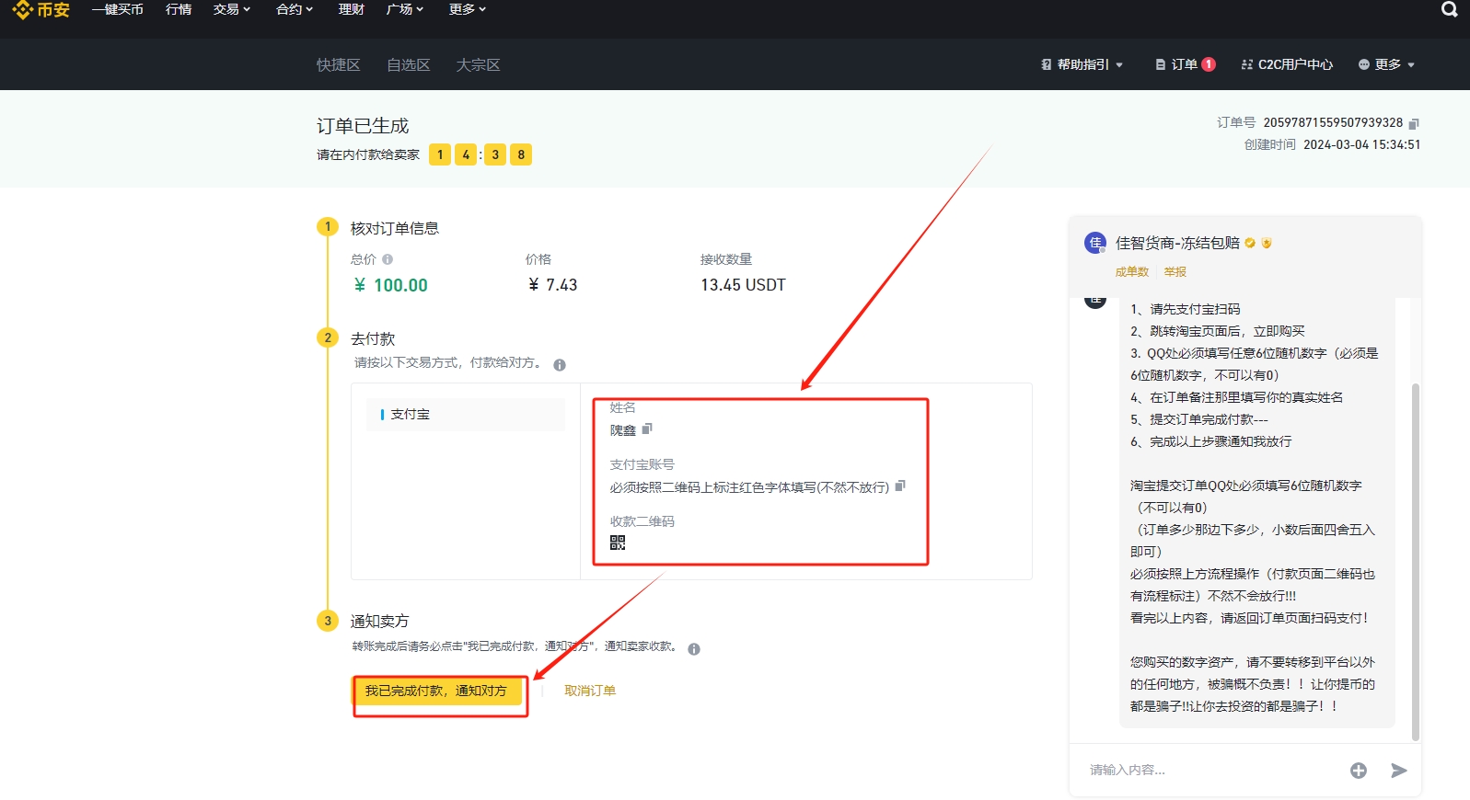This screenshot has width=1470, height=800.
Task: Open the C2C bar 更多 dropdown
Action: (1386, 64)
